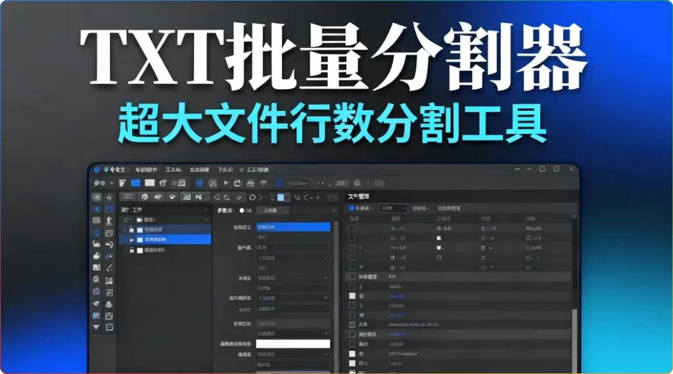
Task: Open the house icon in the top toolbar
Action: tap(163, 183)
